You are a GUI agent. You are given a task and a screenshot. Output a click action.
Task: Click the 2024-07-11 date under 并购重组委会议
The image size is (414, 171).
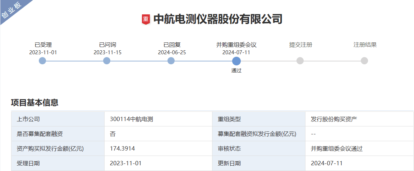coord(236,52)
